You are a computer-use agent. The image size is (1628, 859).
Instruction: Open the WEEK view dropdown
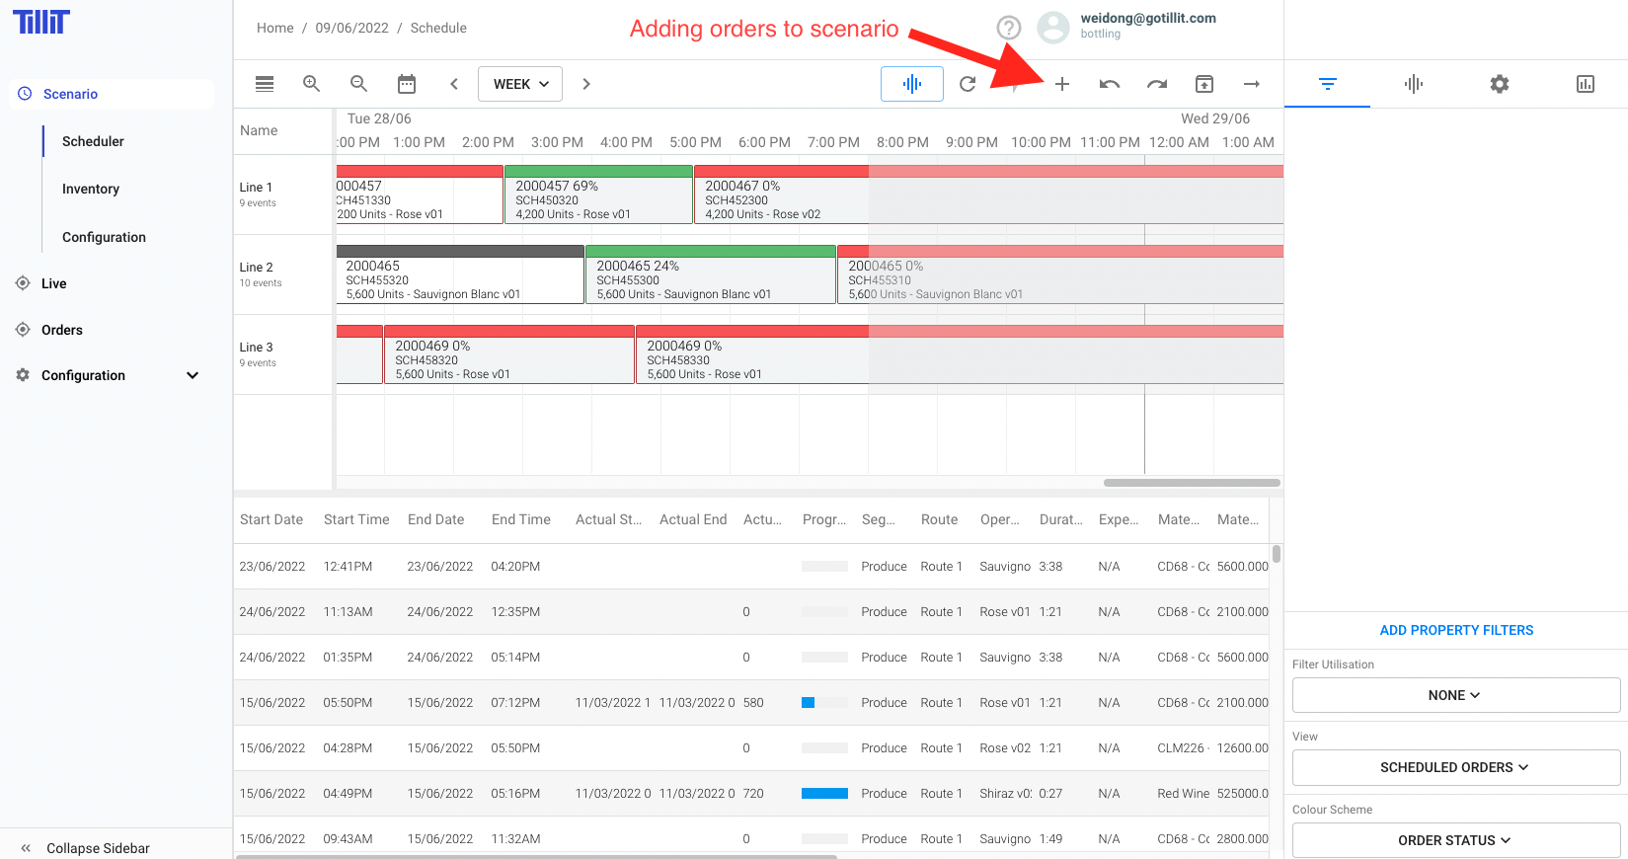pos(520,84)
